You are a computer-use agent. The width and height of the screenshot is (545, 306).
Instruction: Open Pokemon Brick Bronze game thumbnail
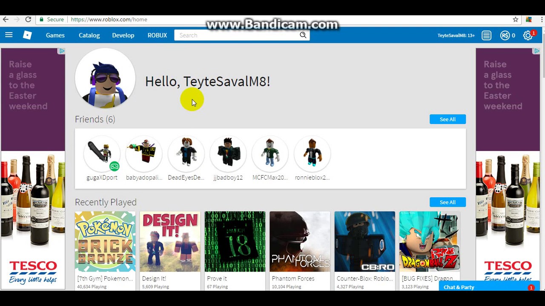(x=105, y=241)
